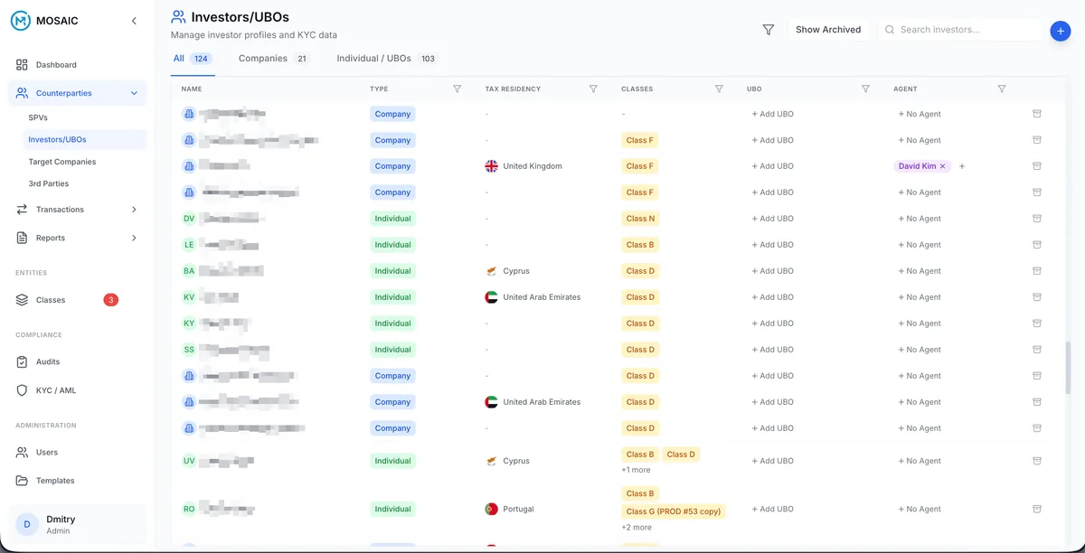The width and height of the screenshot is (1085, 553).
Task: Collapse the sidebar with the chevron arrow
Action: click(134, 21)
